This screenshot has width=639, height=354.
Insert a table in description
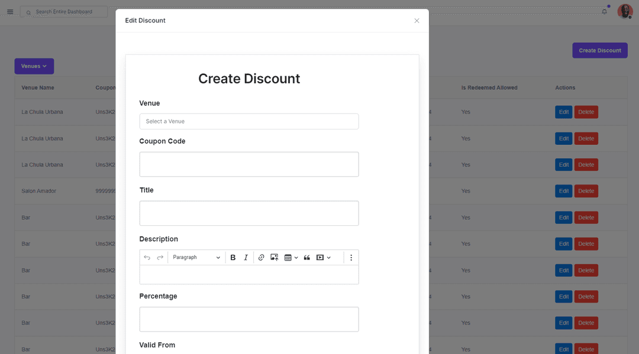[x=288, y=258]
